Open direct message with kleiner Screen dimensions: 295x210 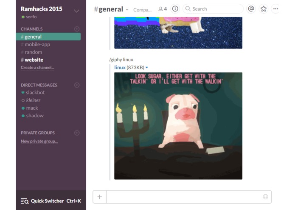(x=31, y=100)
